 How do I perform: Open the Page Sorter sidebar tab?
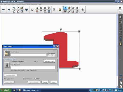coord(120,17)
